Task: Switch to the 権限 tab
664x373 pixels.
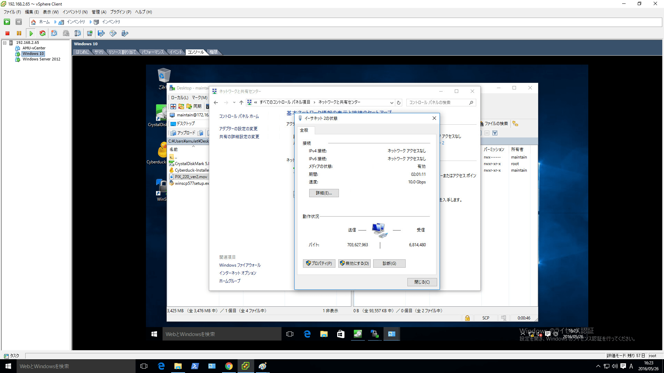Action: point(213,52)
